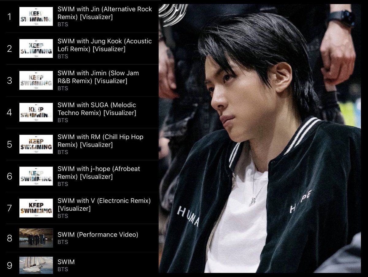The height and width of the screenshot is (277, 368).
Task: Select title SWIM with Jin (Alternative Rock Remix)
Action: (105, 13)
